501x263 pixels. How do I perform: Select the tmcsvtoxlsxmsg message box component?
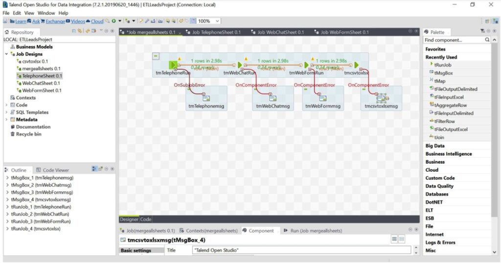coord(381,98)
